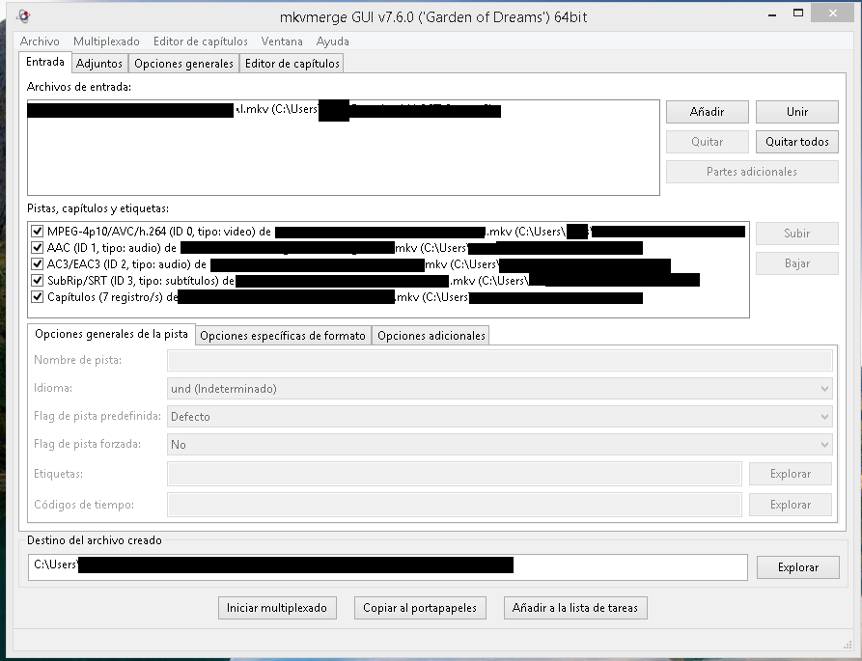Uncheck the AC3/EAC3 audio track ID 2

pos(37,264)
